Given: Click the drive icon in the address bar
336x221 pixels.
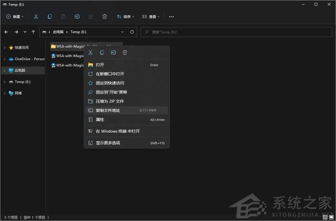Looking at the screenshot, I should click(x=44, y=32).
